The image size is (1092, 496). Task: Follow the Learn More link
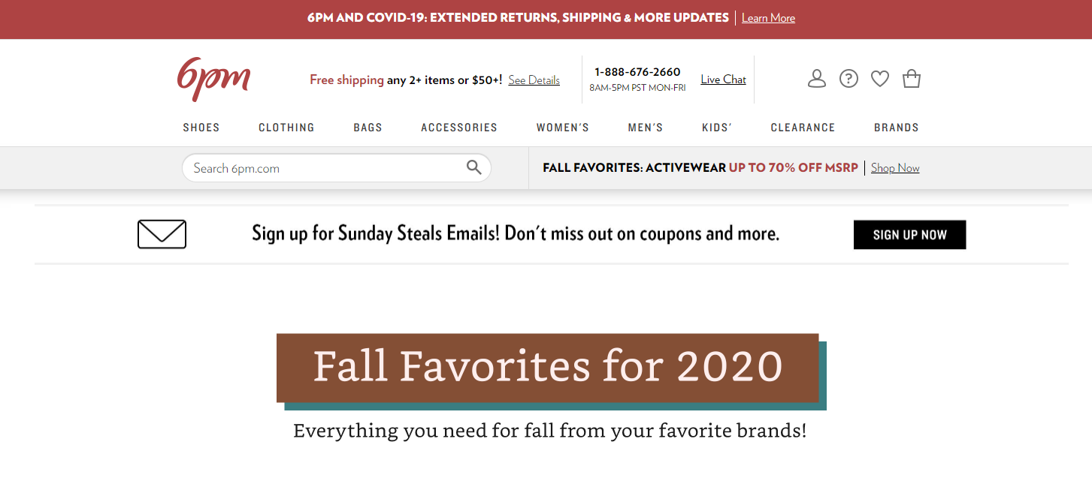pyautogui.click(x=768, y=18)
